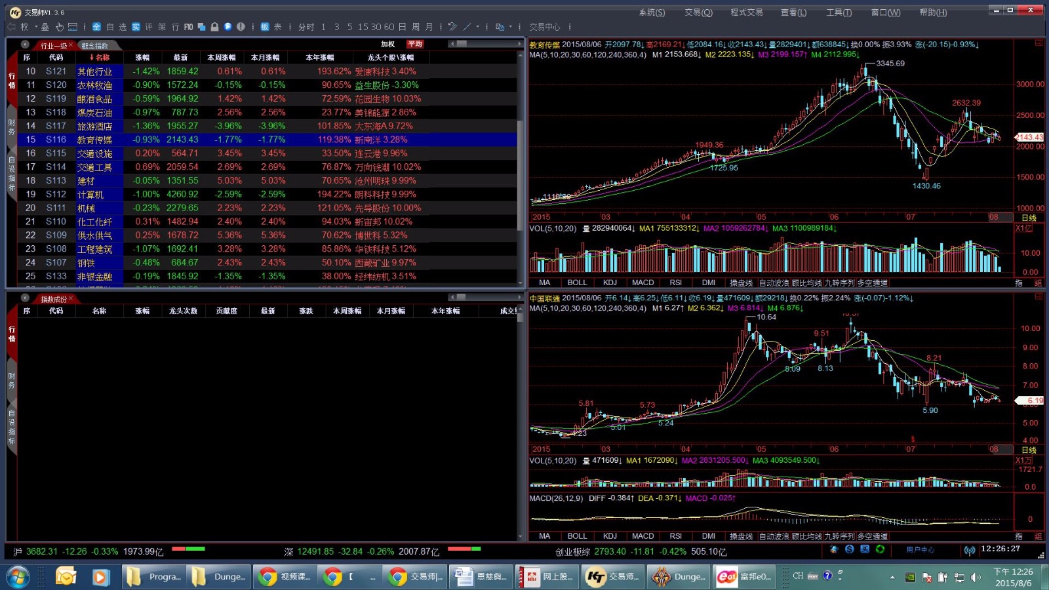Click the alarm bell icon in status bar
This screenshot has height=590, width=1049.
click(x=834, y=549)
